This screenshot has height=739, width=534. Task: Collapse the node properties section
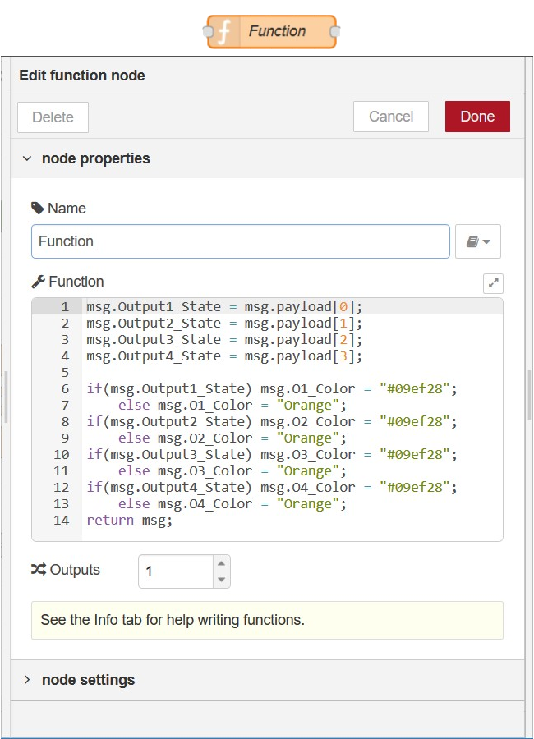tap(27, 158)
